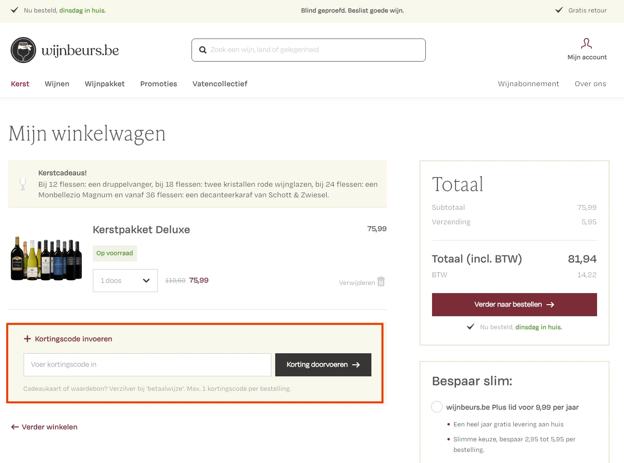Click the chevron on the doos selector
This screenshot has height=463, width=624.
point(146,280)
